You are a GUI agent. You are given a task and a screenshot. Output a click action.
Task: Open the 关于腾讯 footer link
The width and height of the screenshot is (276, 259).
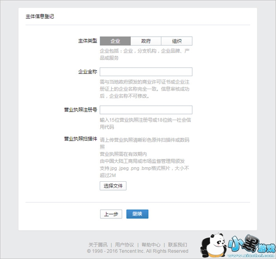coord(98,244)
